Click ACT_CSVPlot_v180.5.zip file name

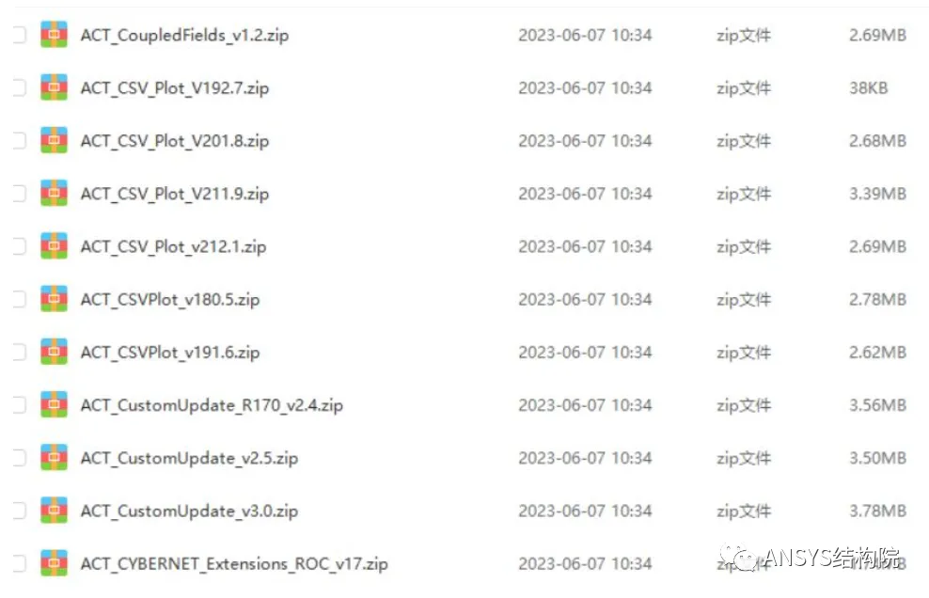[170, 300]
